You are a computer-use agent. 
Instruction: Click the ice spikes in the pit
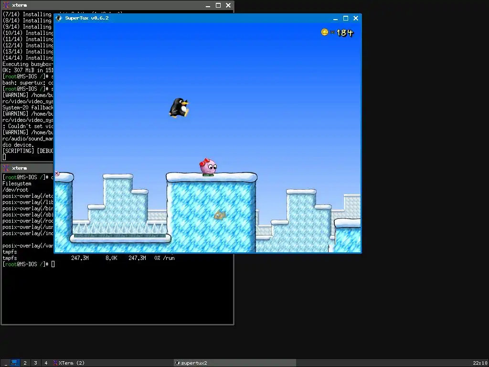pos(120,228)
